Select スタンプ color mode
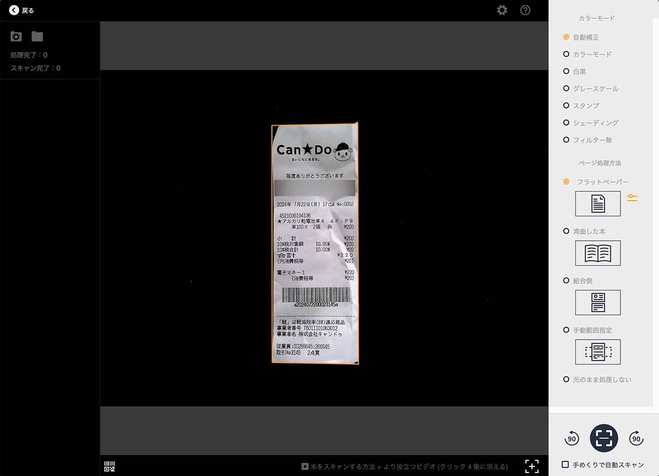The width and height of the screenshot is (659, 476). (581, 105)
